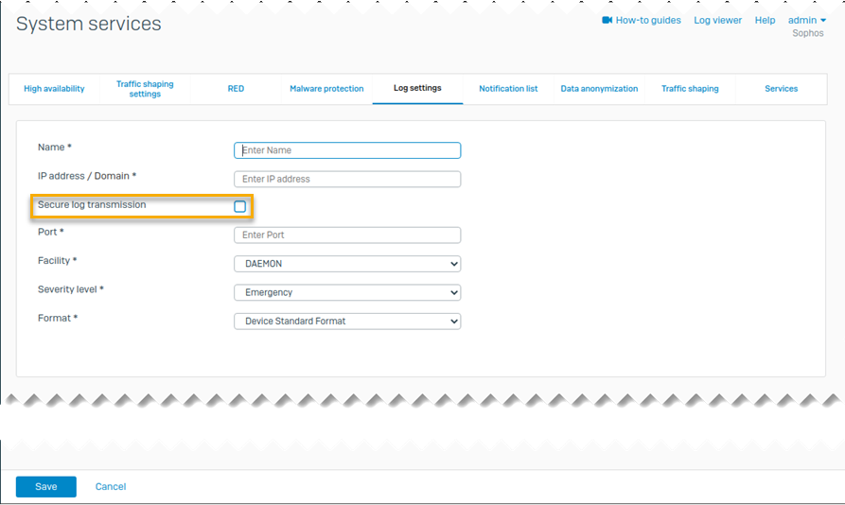This screenshot has height=505, width=845.
Task: Click the How-to guides video icon
Action: pyautogui.click(x=607, y=20)
